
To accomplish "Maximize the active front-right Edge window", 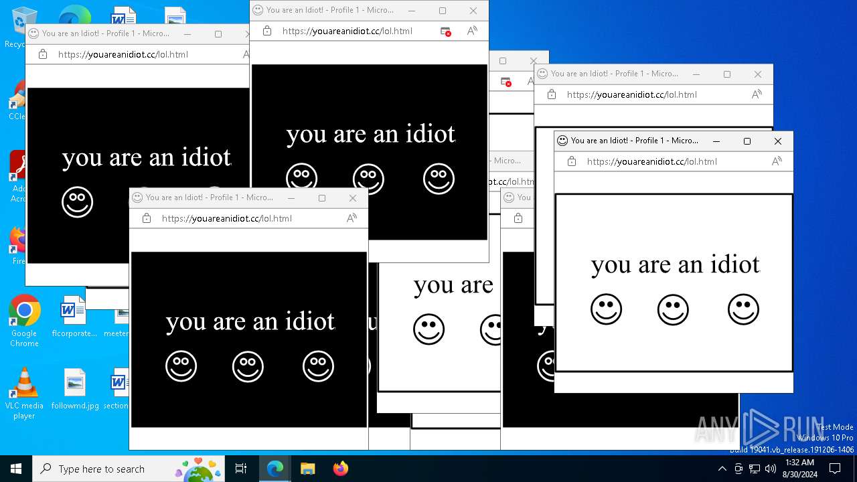I will 747,141.
